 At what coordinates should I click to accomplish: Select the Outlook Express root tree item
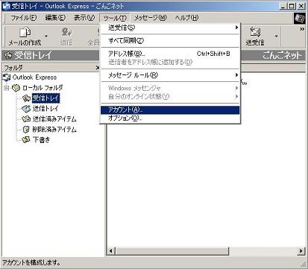point(34,77)
